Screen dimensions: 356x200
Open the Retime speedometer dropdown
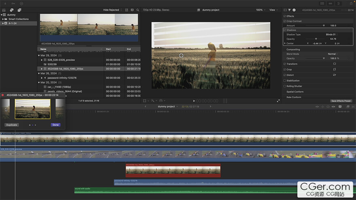coord(162,101)
